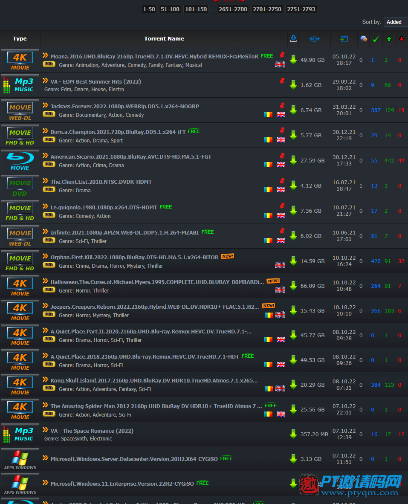Open VA - EDM Best Summer Hits (2022) torrent
Viewport: 408px width, 504px height.
96,81
